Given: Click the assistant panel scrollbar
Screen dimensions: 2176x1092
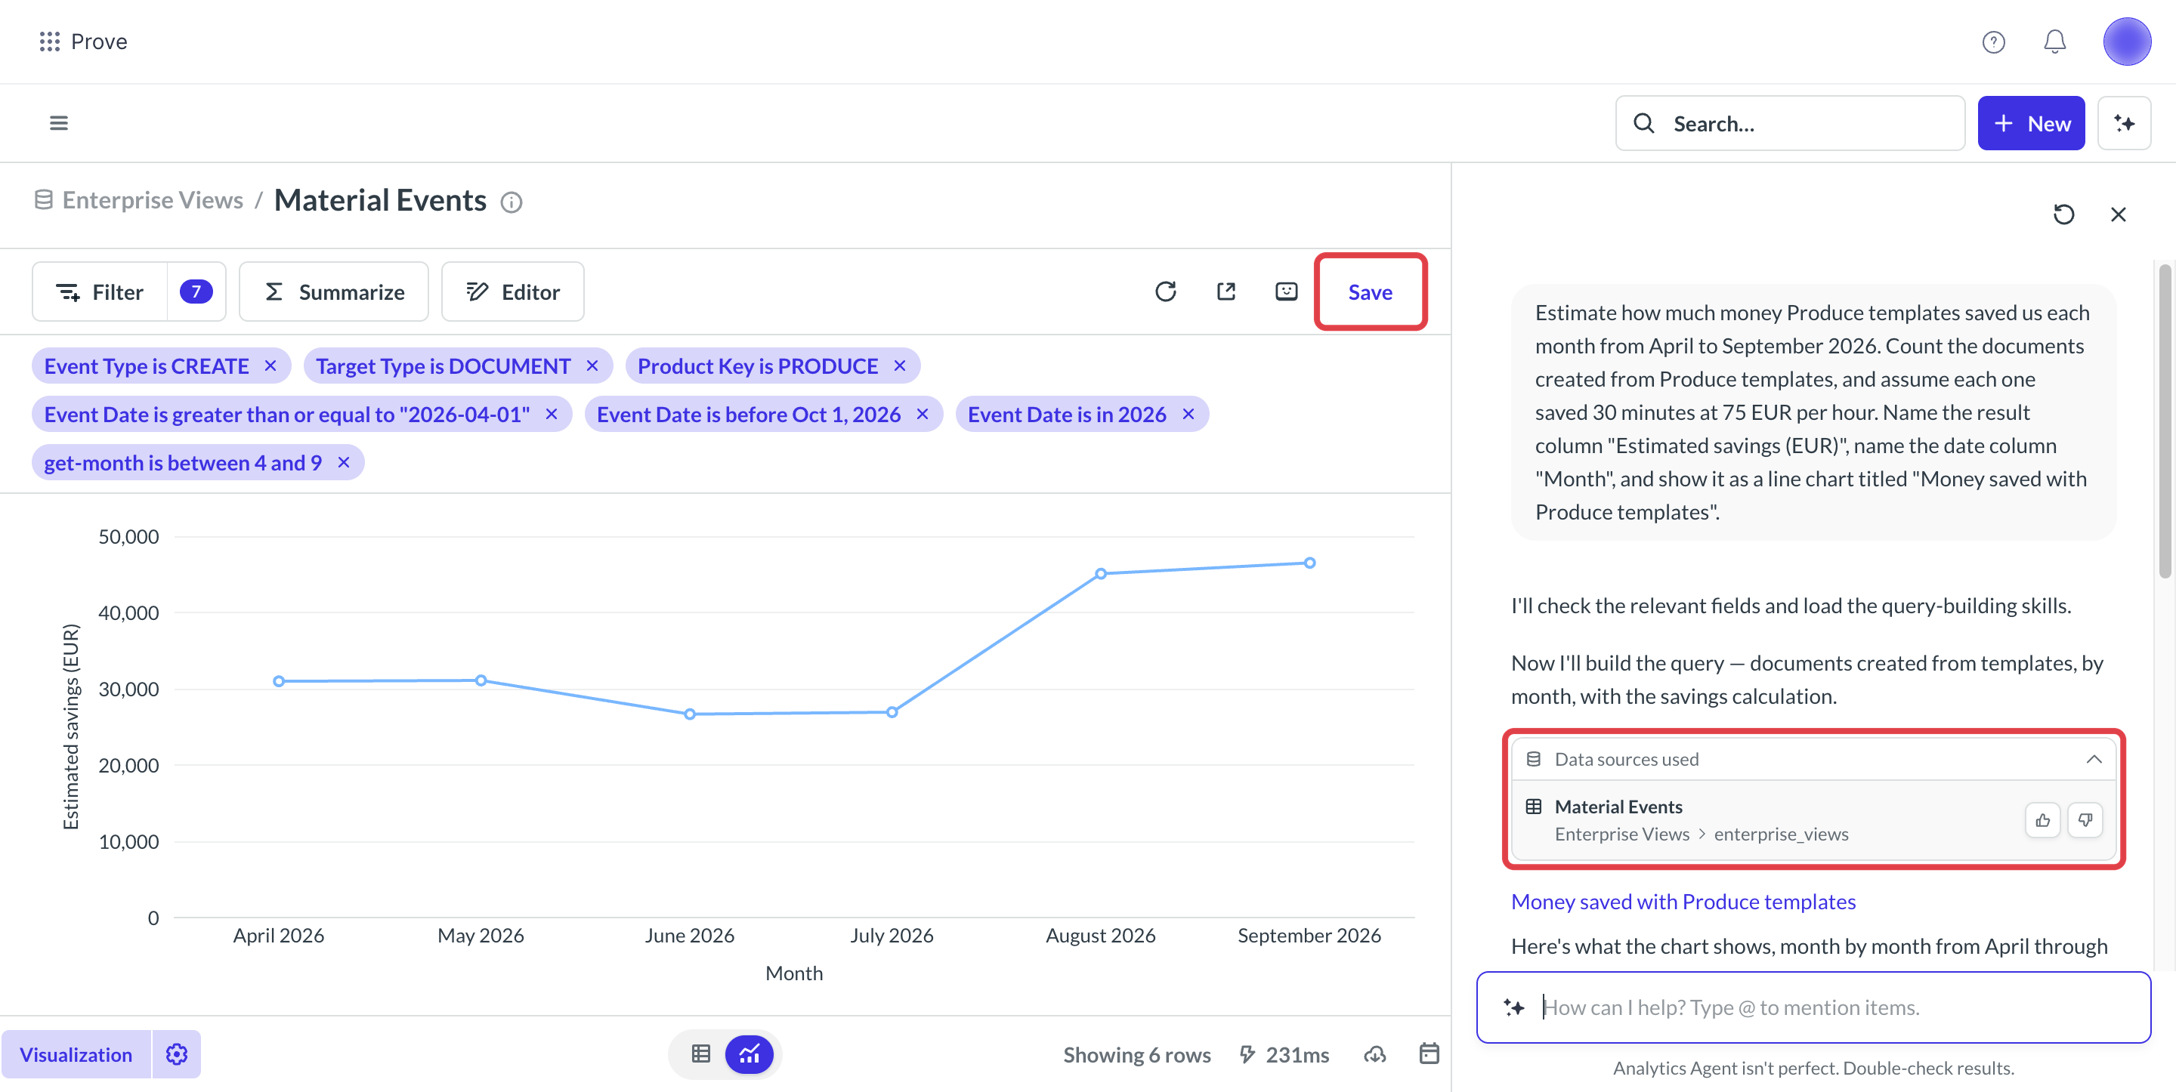Looking at the screenshot, I should click(x=2164, y=422).
